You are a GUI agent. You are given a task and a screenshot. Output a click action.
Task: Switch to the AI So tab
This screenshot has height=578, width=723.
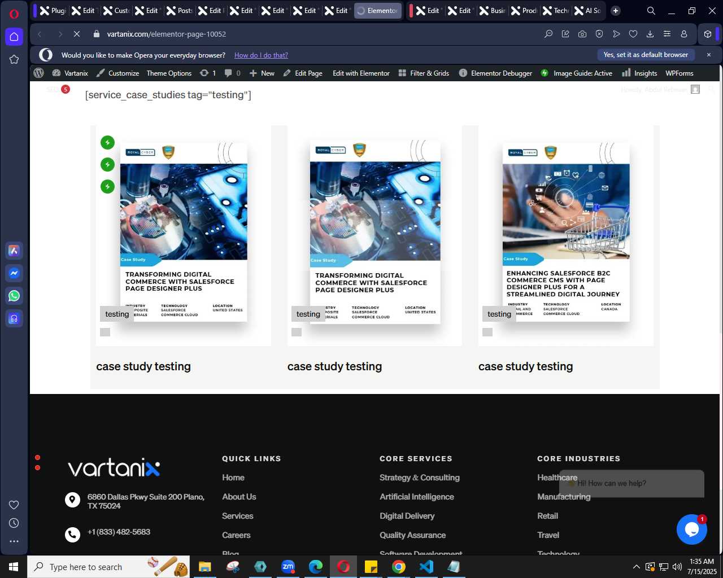pos(587,11)
